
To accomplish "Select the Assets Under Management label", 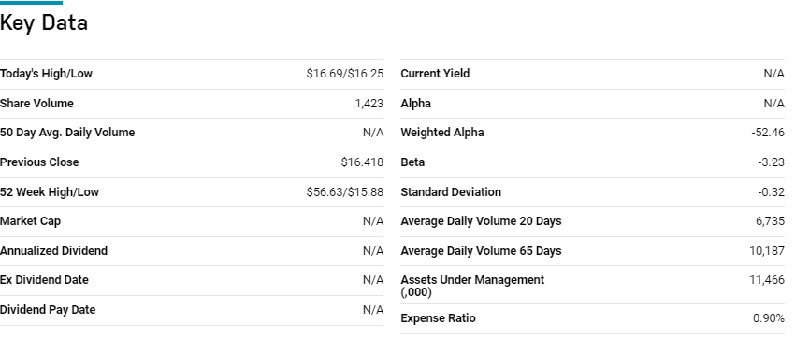I will (472, 287).
